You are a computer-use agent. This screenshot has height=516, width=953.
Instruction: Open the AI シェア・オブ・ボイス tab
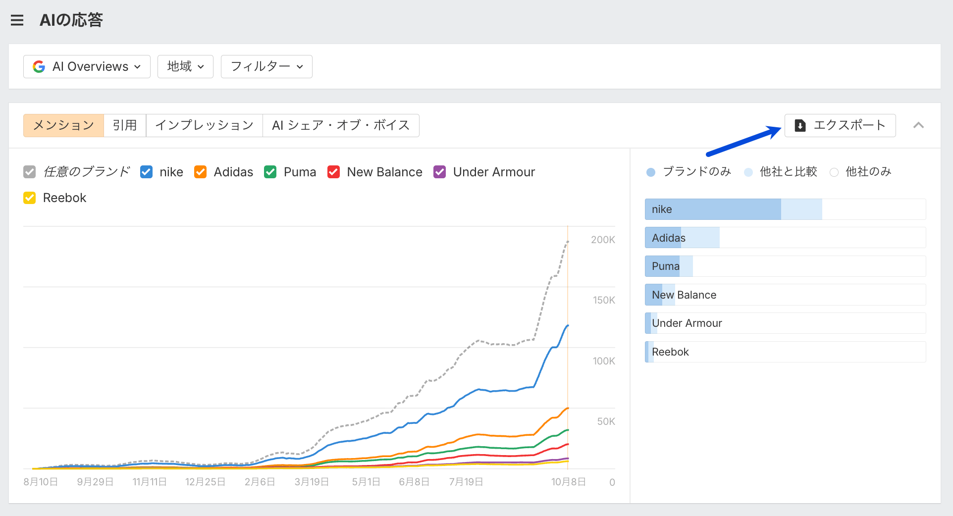pyautogui.click(x=341, y=125)
